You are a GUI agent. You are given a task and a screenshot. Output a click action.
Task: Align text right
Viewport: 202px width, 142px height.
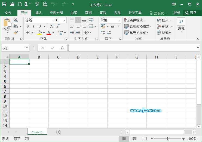pos(84,26)
